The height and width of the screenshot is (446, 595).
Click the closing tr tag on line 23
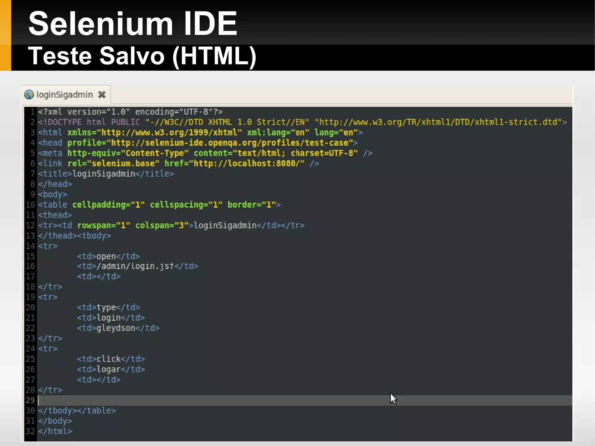point(50,338)
